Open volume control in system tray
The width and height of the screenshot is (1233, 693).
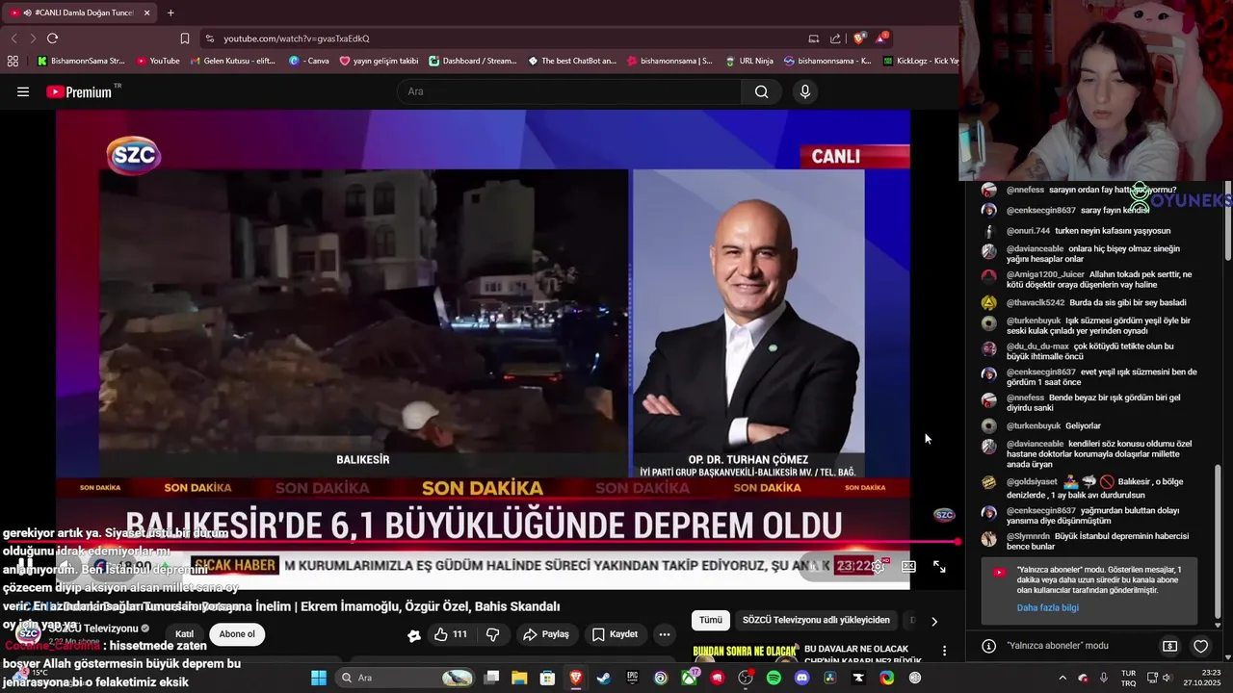[1167, 678]
